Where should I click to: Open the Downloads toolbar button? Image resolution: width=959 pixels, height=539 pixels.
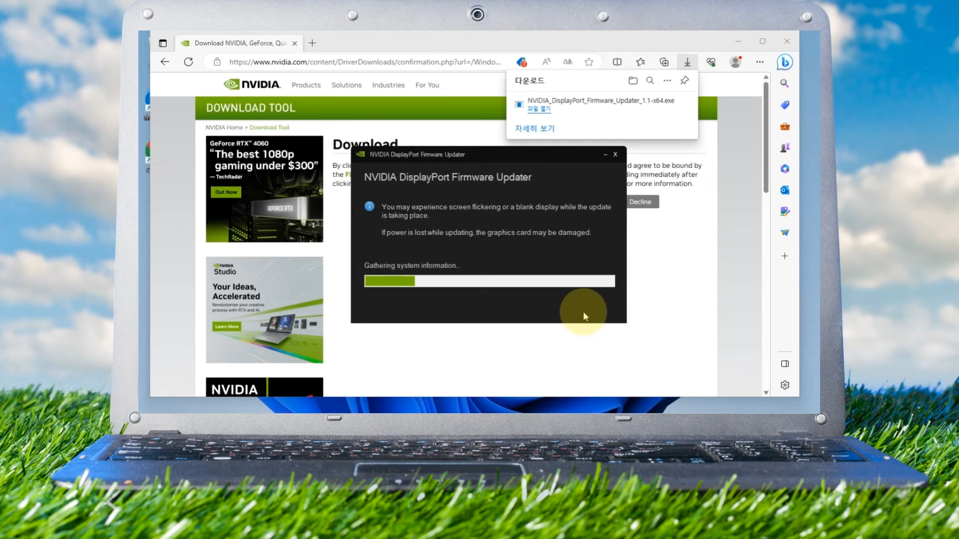click(x=687, y=62)
